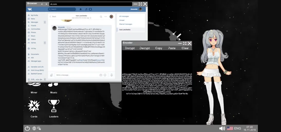
Task: Open the Cards desktop icon
Action: point(34,106)
